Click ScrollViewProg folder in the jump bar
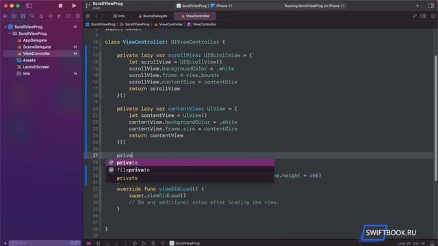438x246 pixels. (135, 25)
